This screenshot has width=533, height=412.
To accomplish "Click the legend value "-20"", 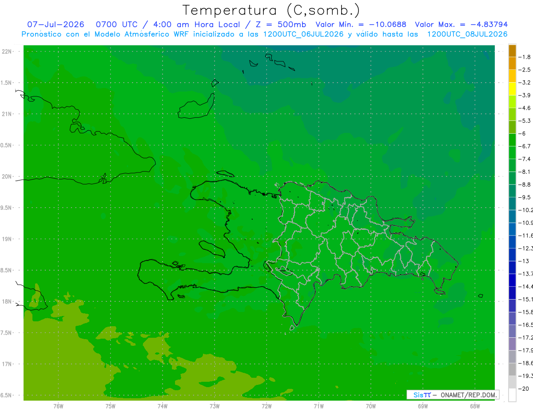I will coord(524,388).
